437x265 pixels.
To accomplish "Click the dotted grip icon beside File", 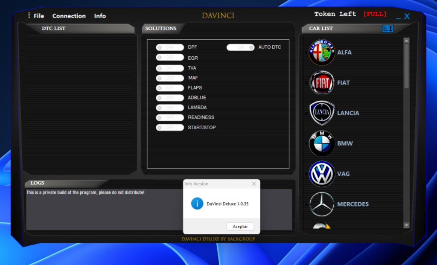I will 29,15.
